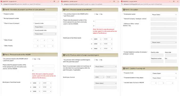Choose No for HKSAR travels in middle window

point(100,14)
